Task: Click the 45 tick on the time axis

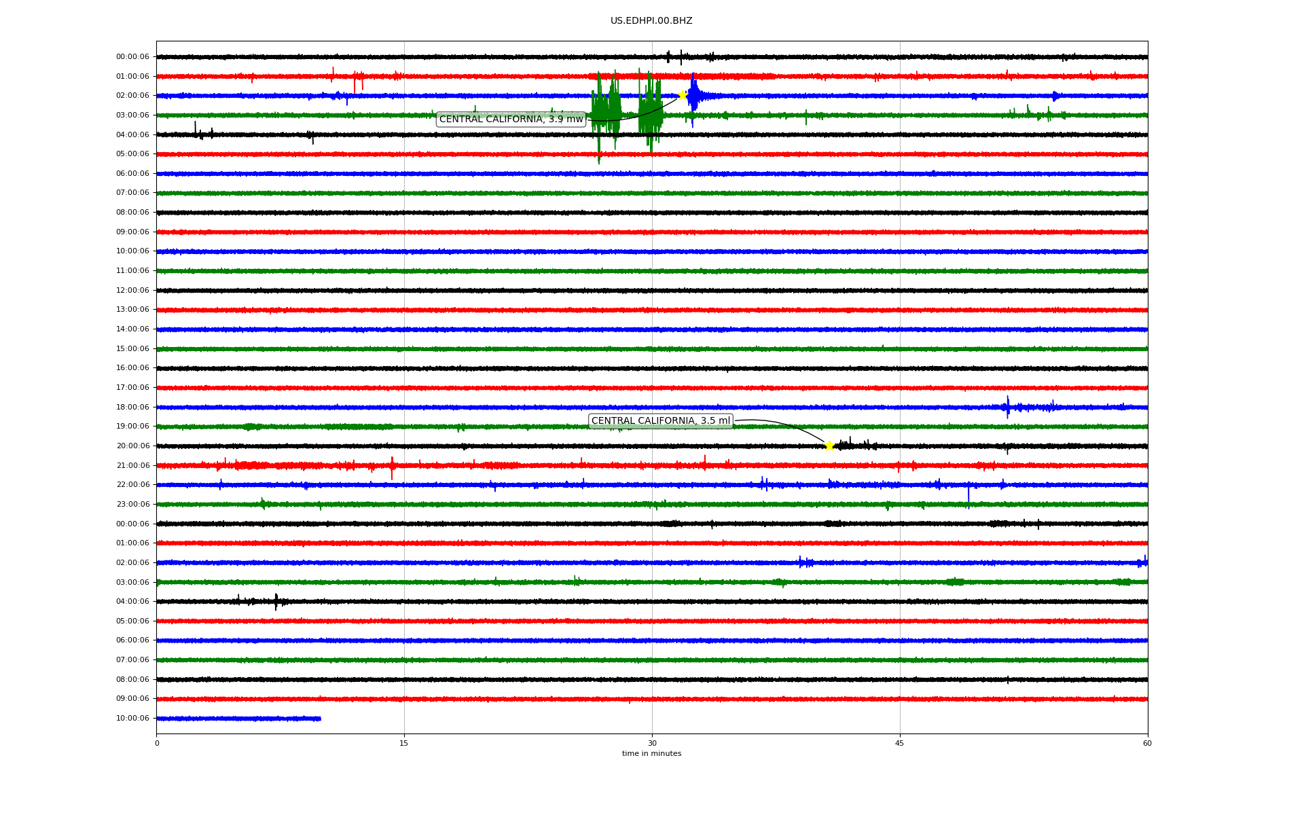Action: coord(900,743)
